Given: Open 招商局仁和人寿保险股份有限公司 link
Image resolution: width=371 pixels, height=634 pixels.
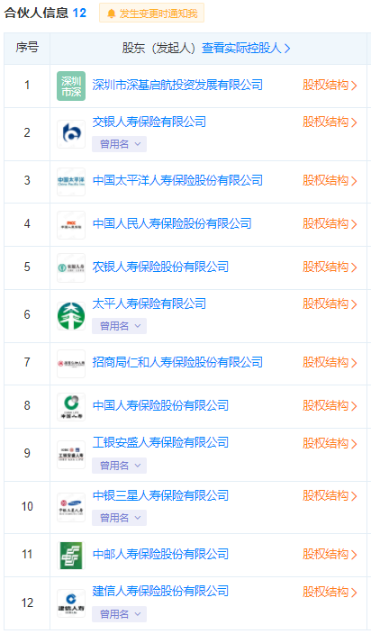Looking at the screenshot, I should tap(177, 362).
